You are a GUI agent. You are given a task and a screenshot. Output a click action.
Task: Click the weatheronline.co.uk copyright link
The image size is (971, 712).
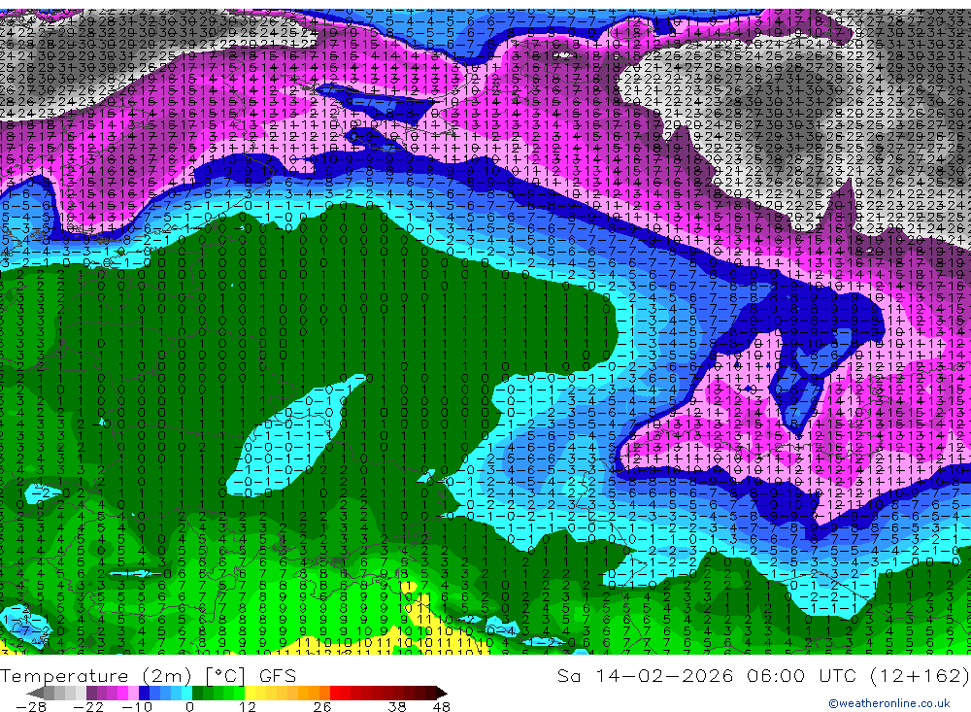(889, 703)
